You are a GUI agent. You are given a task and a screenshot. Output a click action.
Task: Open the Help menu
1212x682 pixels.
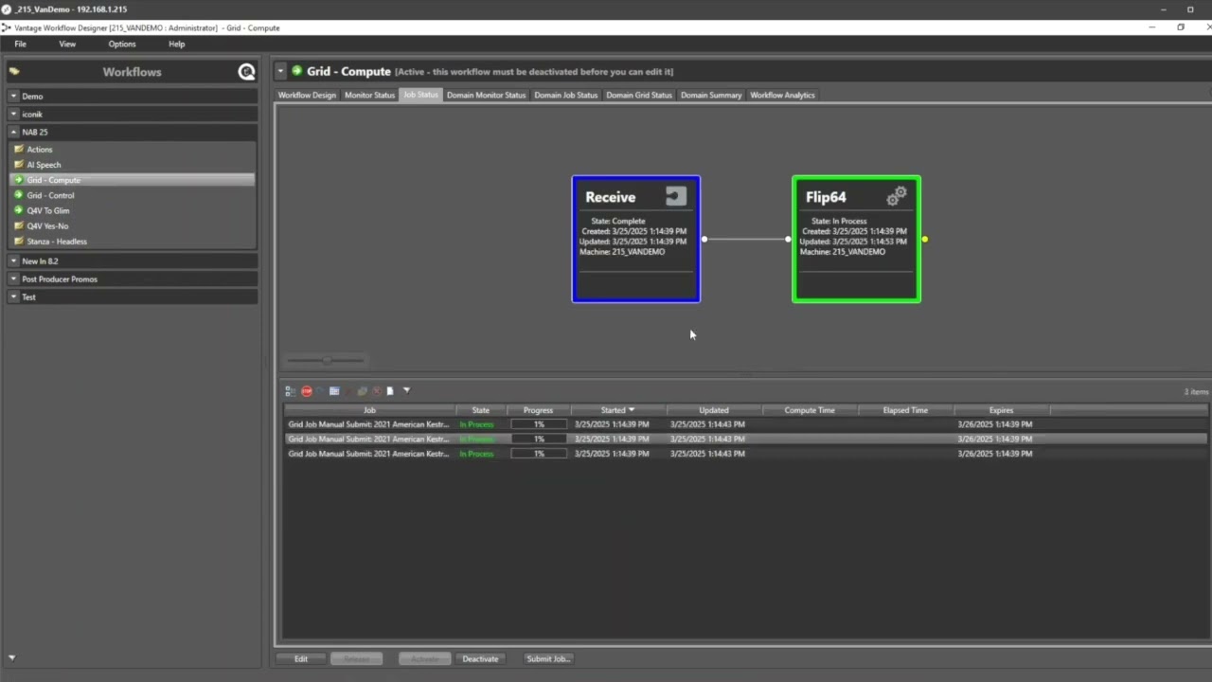pos(177,45)
